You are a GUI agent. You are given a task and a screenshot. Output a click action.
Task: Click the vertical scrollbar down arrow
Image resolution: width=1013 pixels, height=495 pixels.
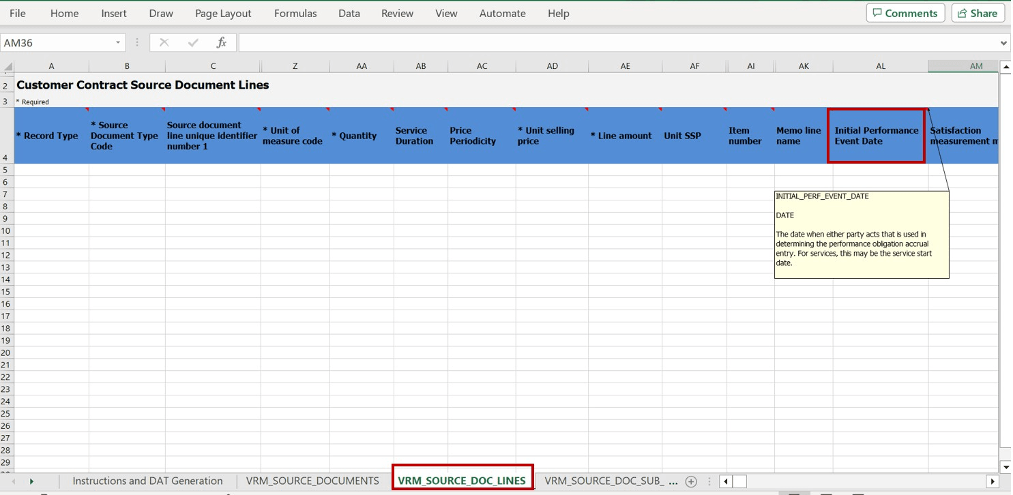pyautogui.click(x=1006, y=466)
